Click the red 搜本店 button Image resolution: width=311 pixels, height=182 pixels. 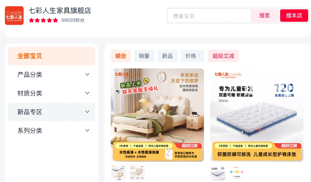click(294, 16)
